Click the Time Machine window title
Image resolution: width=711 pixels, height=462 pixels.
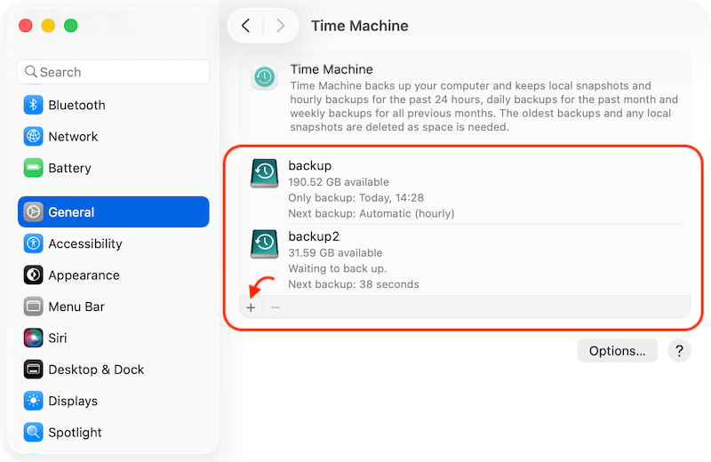(x=360, y=26)
